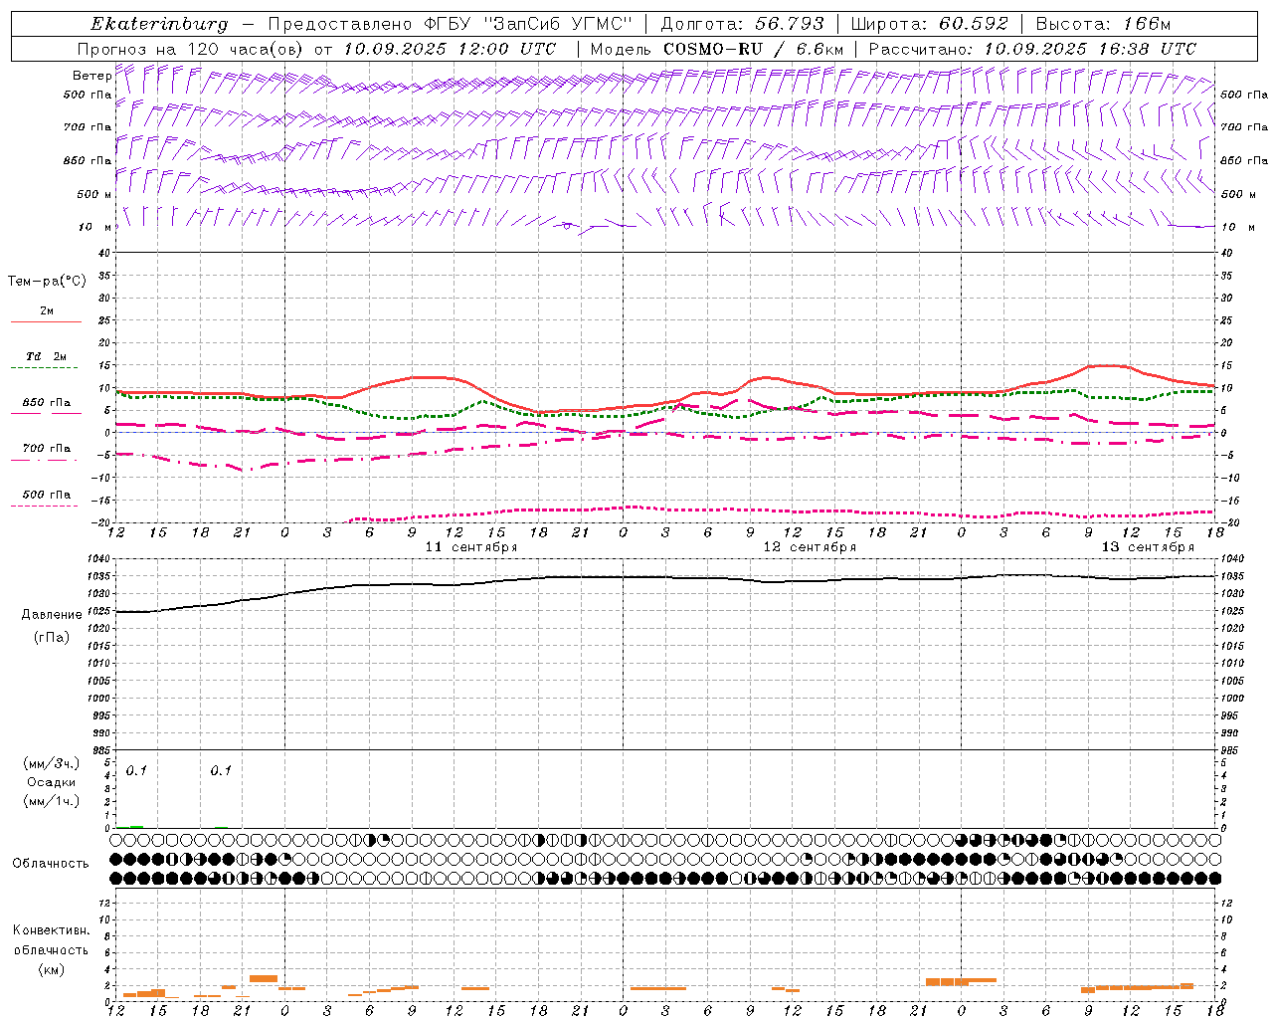Viewport: 1273px width, 1019px height.
Task: Click the Тем-ра(°C) panel label
Action: tap(47, 282)
